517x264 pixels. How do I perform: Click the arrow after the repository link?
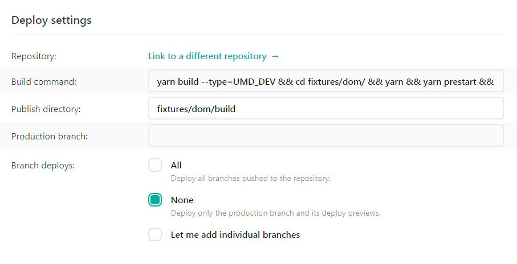tap(275, 56)
